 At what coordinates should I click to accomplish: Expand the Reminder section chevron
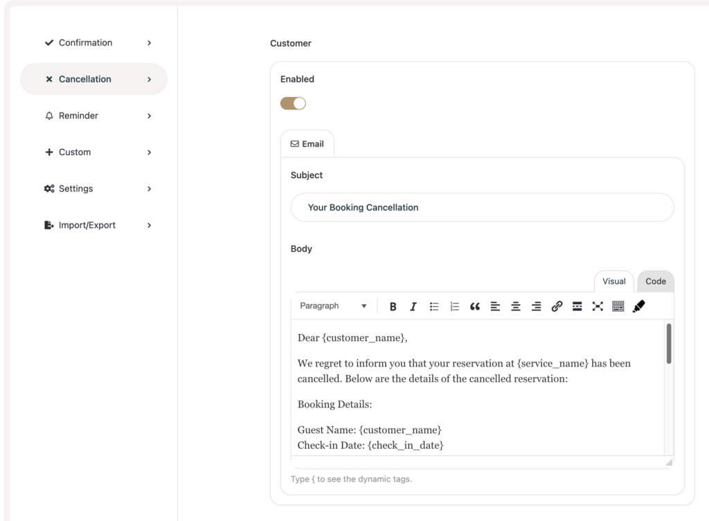(149, 116)
